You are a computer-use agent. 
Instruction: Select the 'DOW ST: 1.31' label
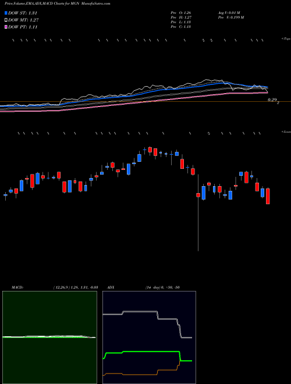(x=23, y=13)
